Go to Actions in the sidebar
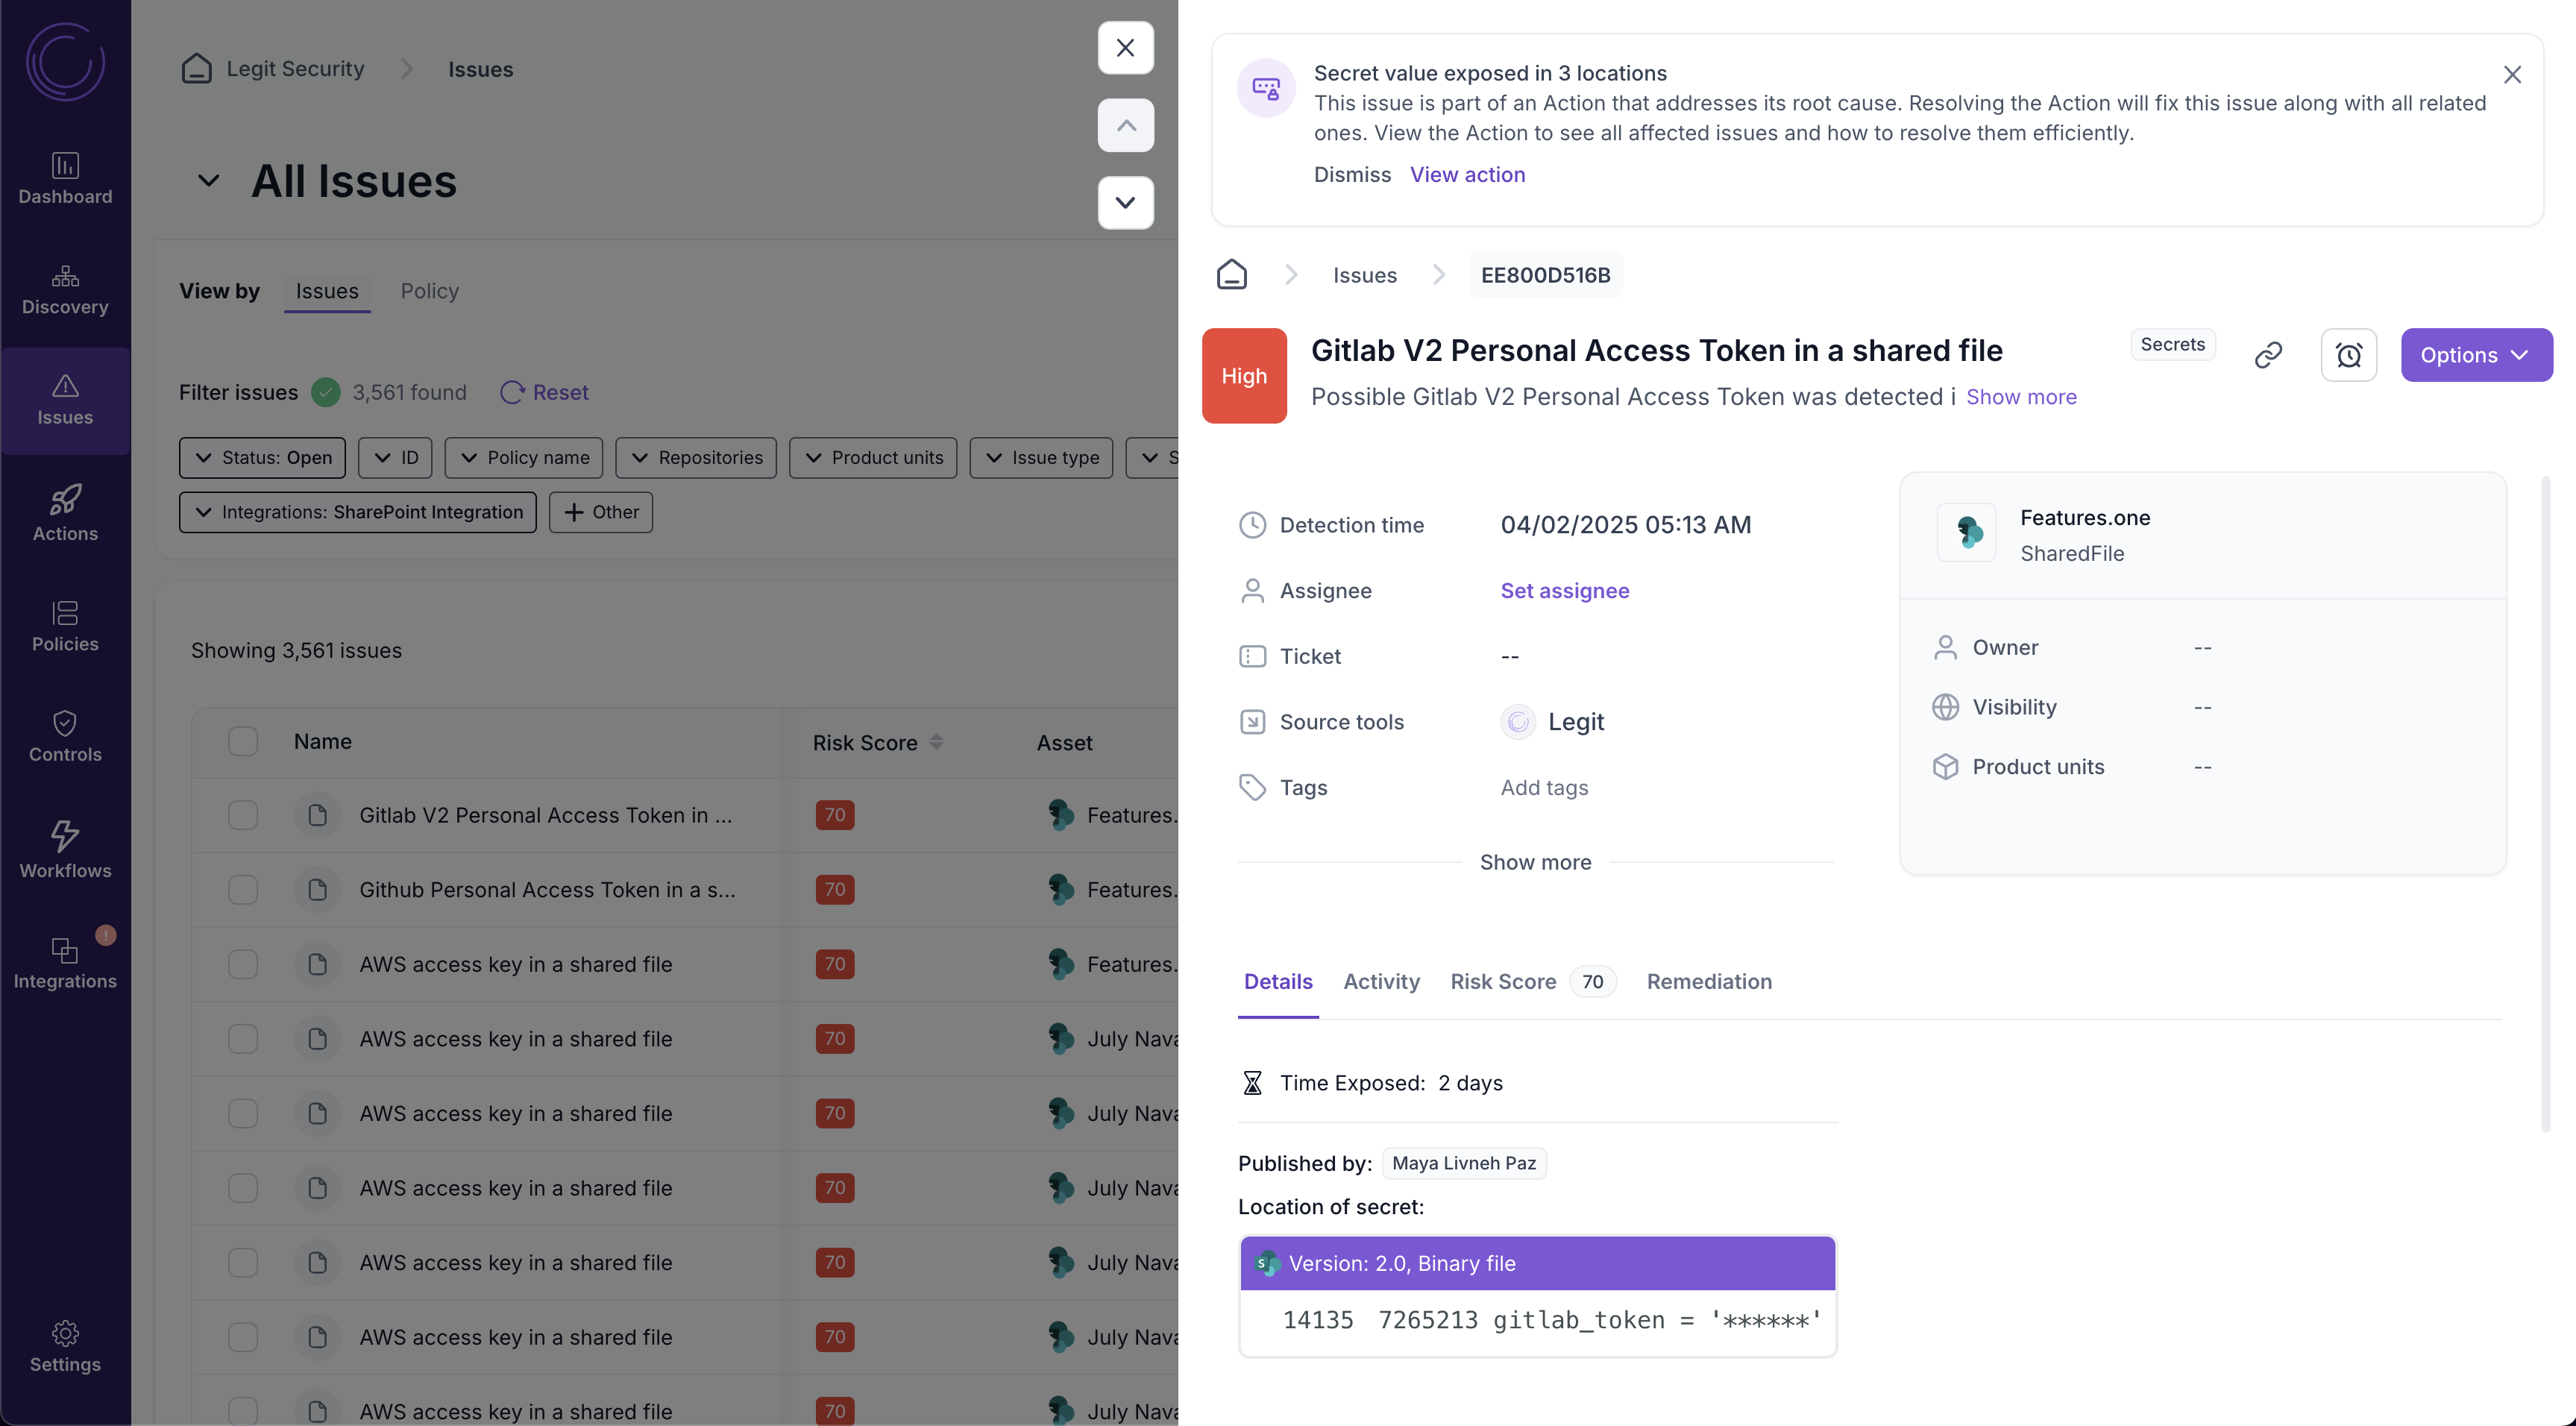 (x=65, y=514)
